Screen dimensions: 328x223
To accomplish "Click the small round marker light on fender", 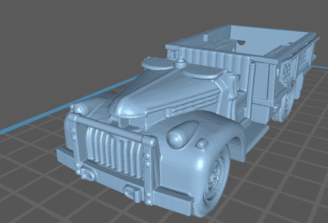I will pyautogui.click(x=203, y=144).
